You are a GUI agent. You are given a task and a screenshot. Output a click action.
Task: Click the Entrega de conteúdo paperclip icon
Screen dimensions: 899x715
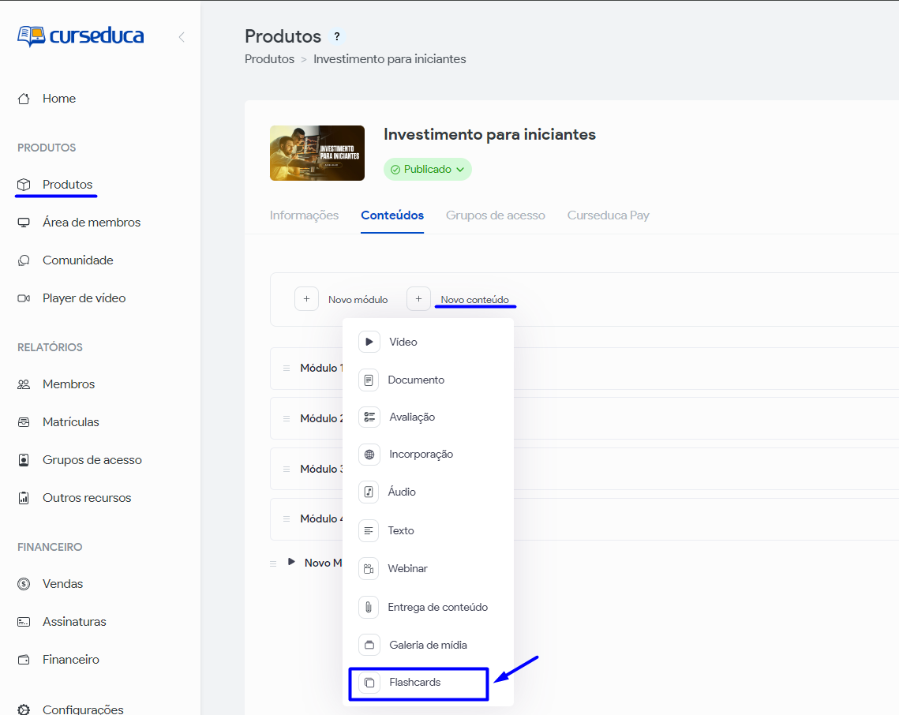coord(369,607)
